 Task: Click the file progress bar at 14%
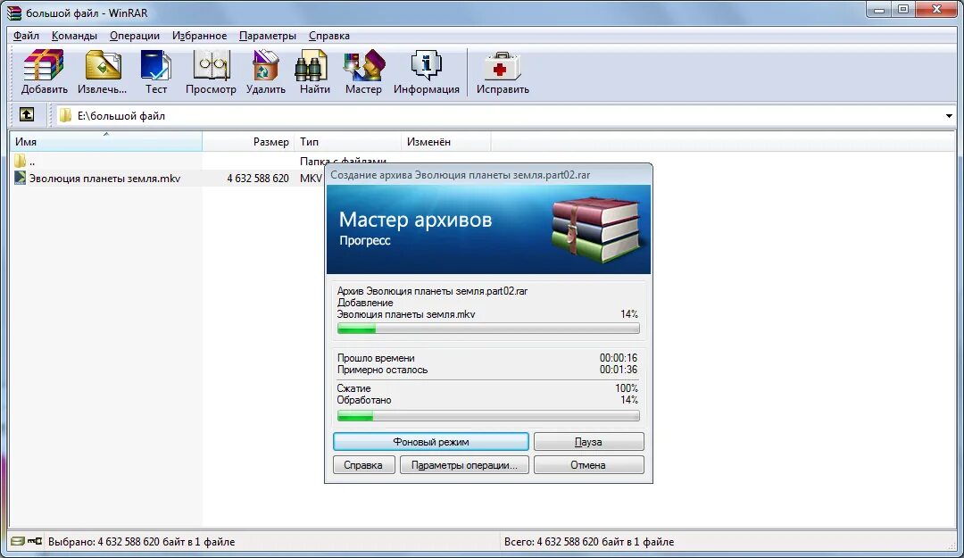488,329
